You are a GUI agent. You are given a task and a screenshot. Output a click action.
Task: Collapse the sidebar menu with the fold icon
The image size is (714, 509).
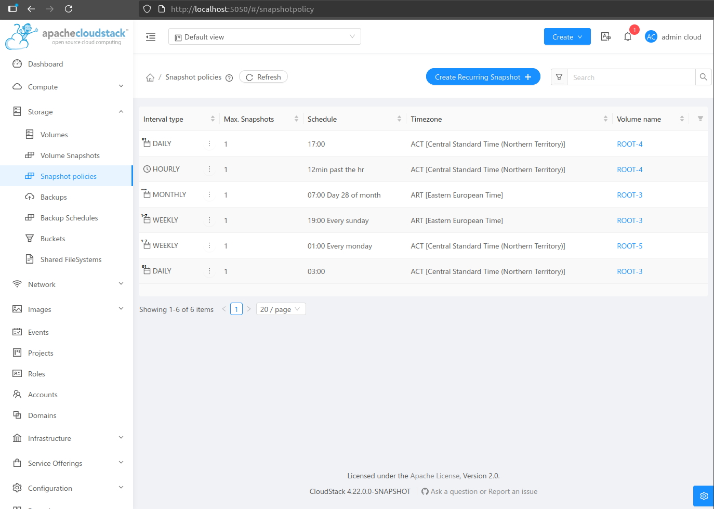pyautogui.click(x=151, y=37)
